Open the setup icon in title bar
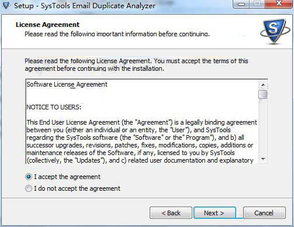The width and height of the screenshot is (294, 227). pyautogui.click(x=6, y=5)
